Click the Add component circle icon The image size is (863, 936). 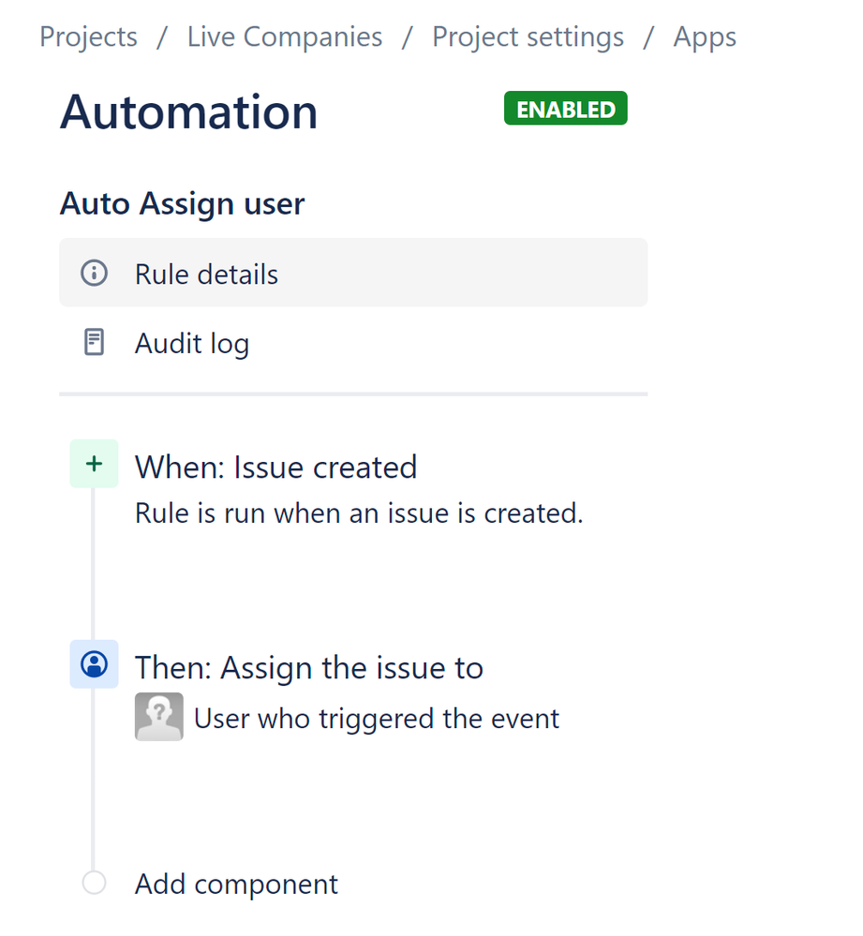[x=95, y=883]
